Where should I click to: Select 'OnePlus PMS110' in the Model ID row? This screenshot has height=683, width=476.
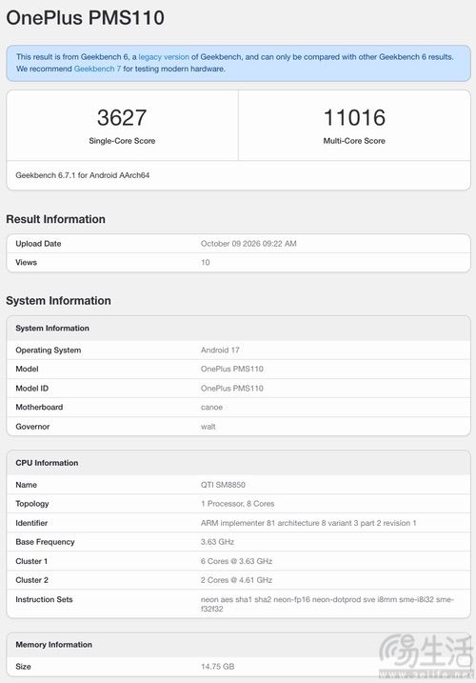(232, 388)
